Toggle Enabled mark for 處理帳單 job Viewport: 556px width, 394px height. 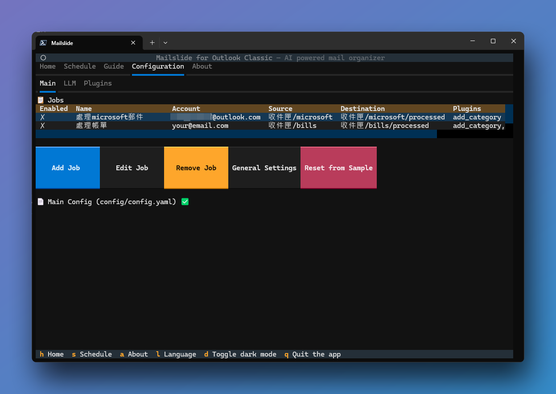click(43, 126)
